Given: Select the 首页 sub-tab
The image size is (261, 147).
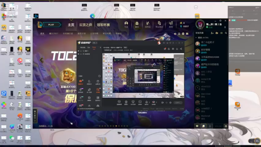Looking at the screenshot, I should [42, 34].
